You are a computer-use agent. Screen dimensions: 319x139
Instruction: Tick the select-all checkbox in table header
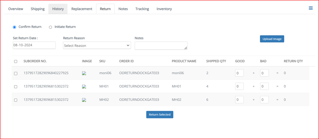(16, 61)
